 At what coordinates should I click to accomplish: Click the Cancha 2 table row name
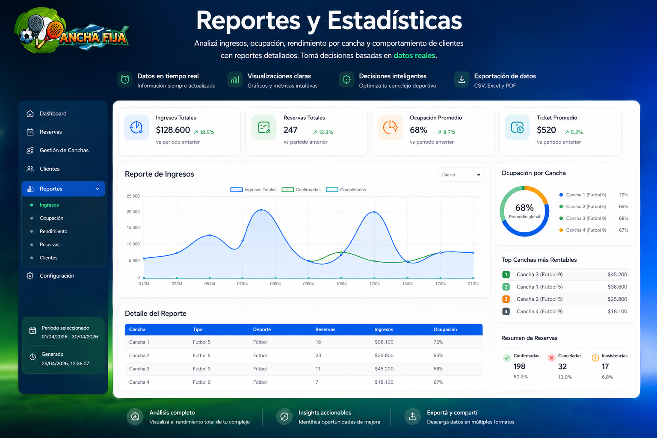point(139,355)
